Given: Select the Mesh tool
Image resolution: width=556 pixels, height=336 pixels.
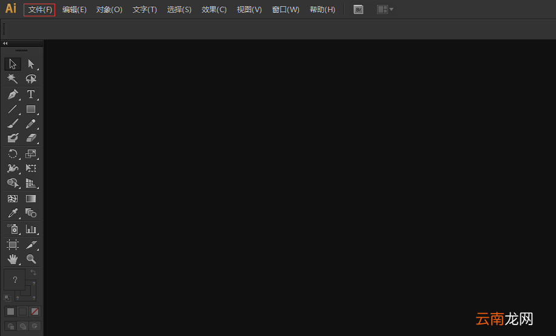Looking at the screenshot, I should point(12,199).
